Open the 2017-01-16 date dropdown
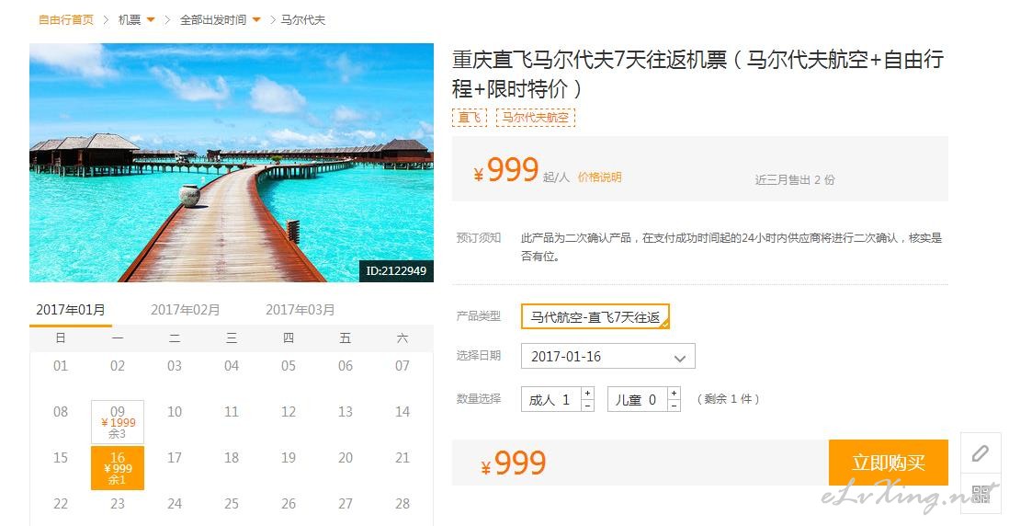The height and width of the screenshot is (526, 1009). [x=608, y=356]
